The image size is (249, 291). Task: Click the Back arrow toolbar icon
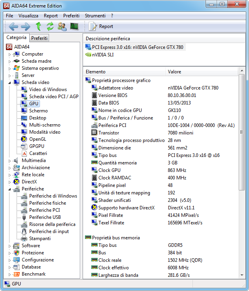tap(13, 26)
